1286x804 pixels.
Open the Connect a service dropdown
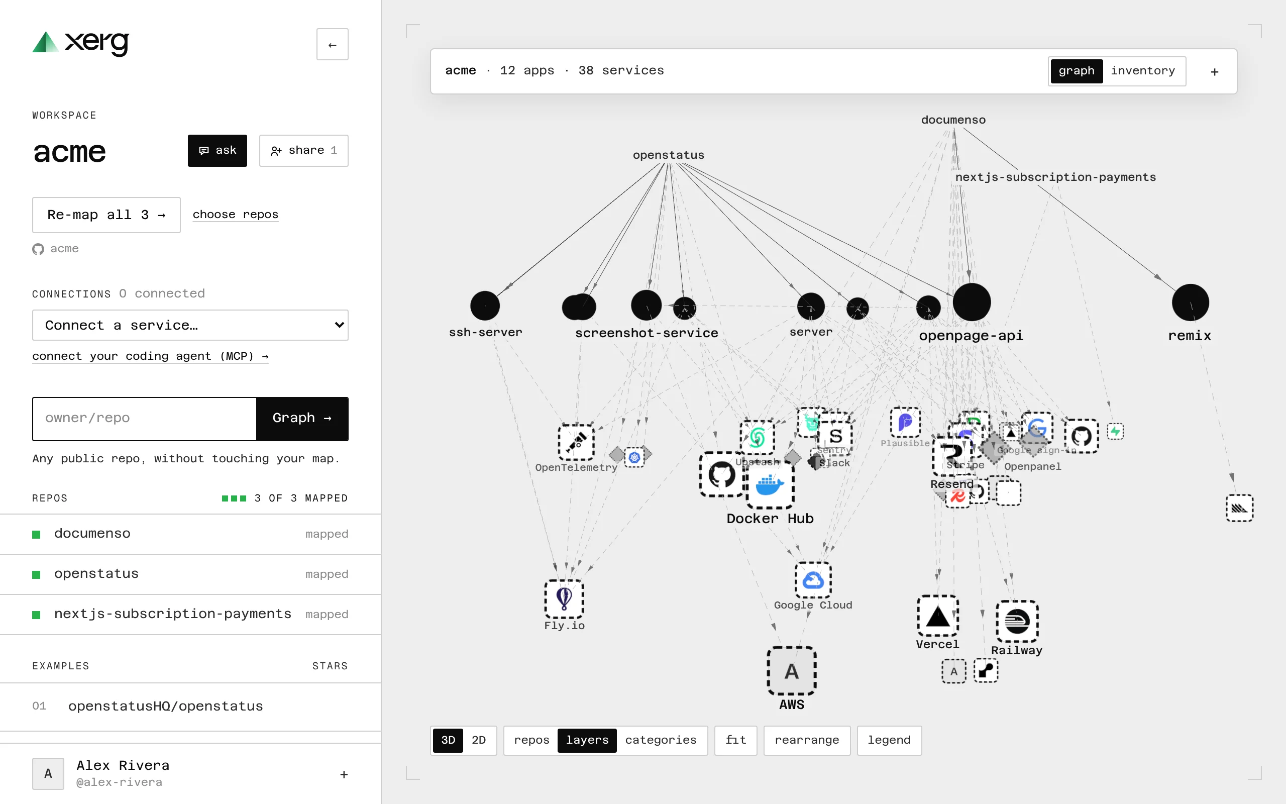coord(190,325)
